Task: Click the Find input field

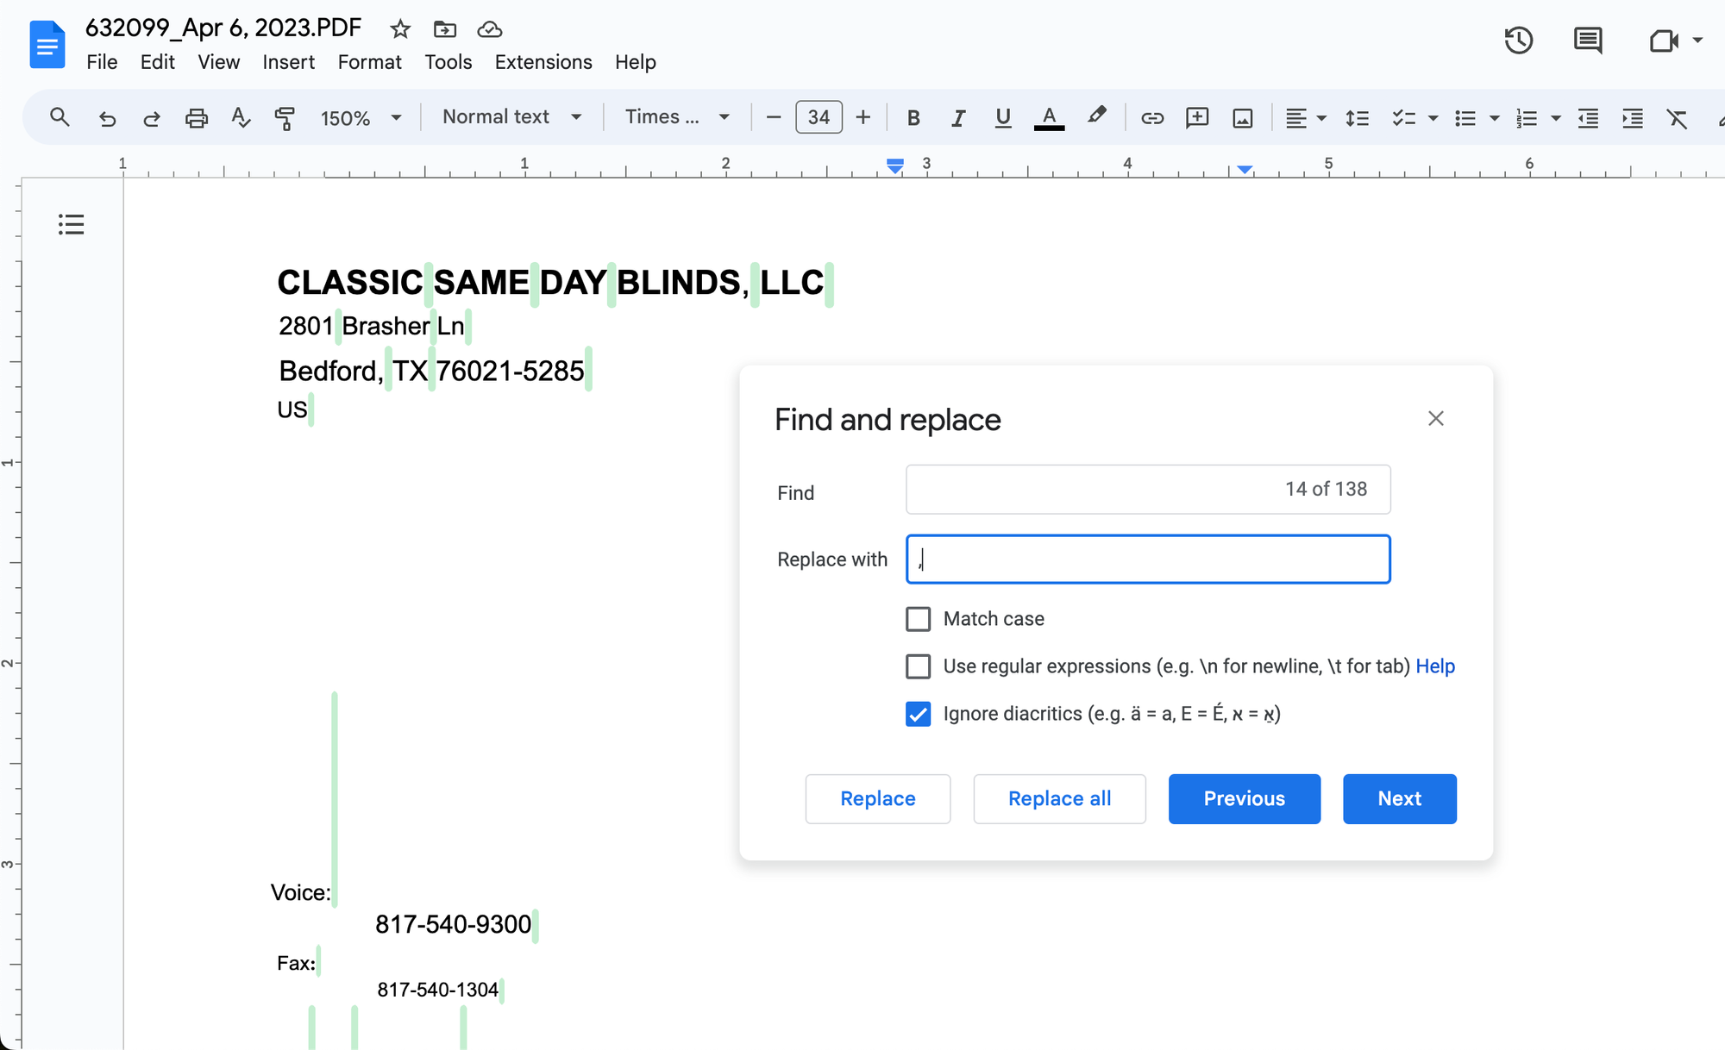Action: point(1148,490)
